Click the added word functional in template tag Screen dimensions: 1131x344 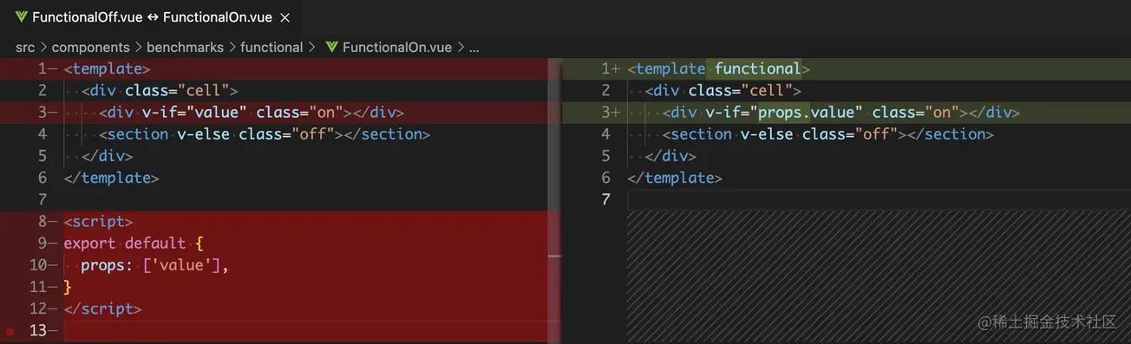[758, 68]
